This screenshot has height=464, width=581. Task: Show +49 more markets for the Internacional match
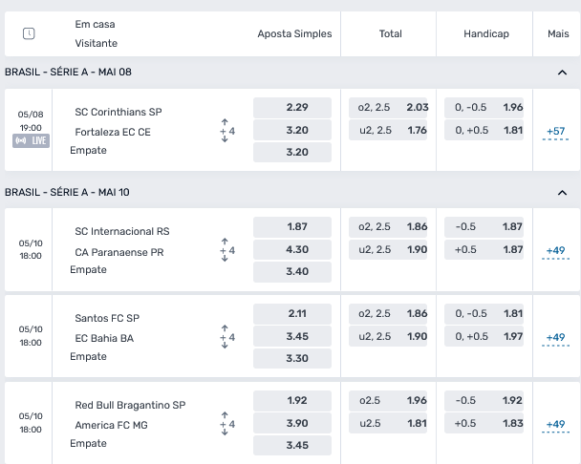[x=555, y=250]
